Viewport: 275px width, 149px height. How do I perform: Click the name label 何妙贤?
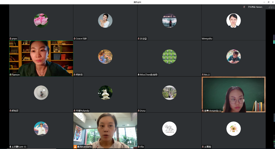79,75
